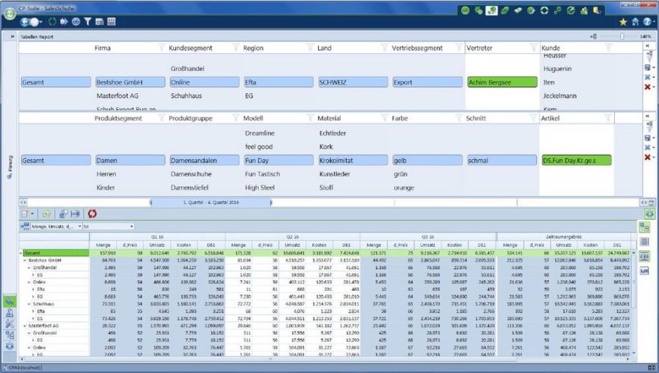
Task: Click the back navigation arrow button
Action: coord(25,22)
